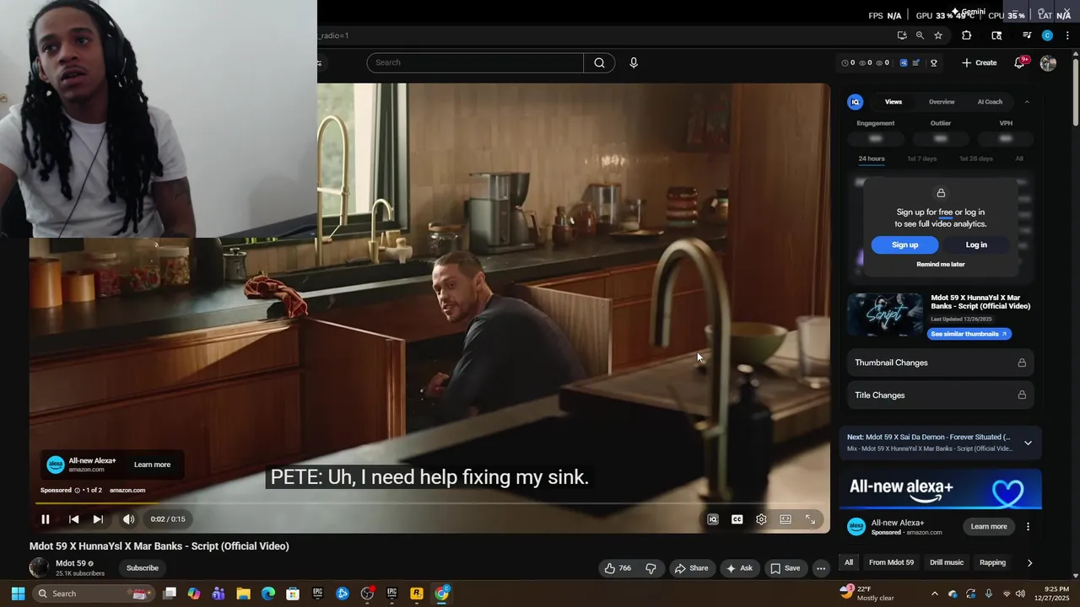Click Learn more on video ad overlay

pyautogui.click(x=152, y=465)
